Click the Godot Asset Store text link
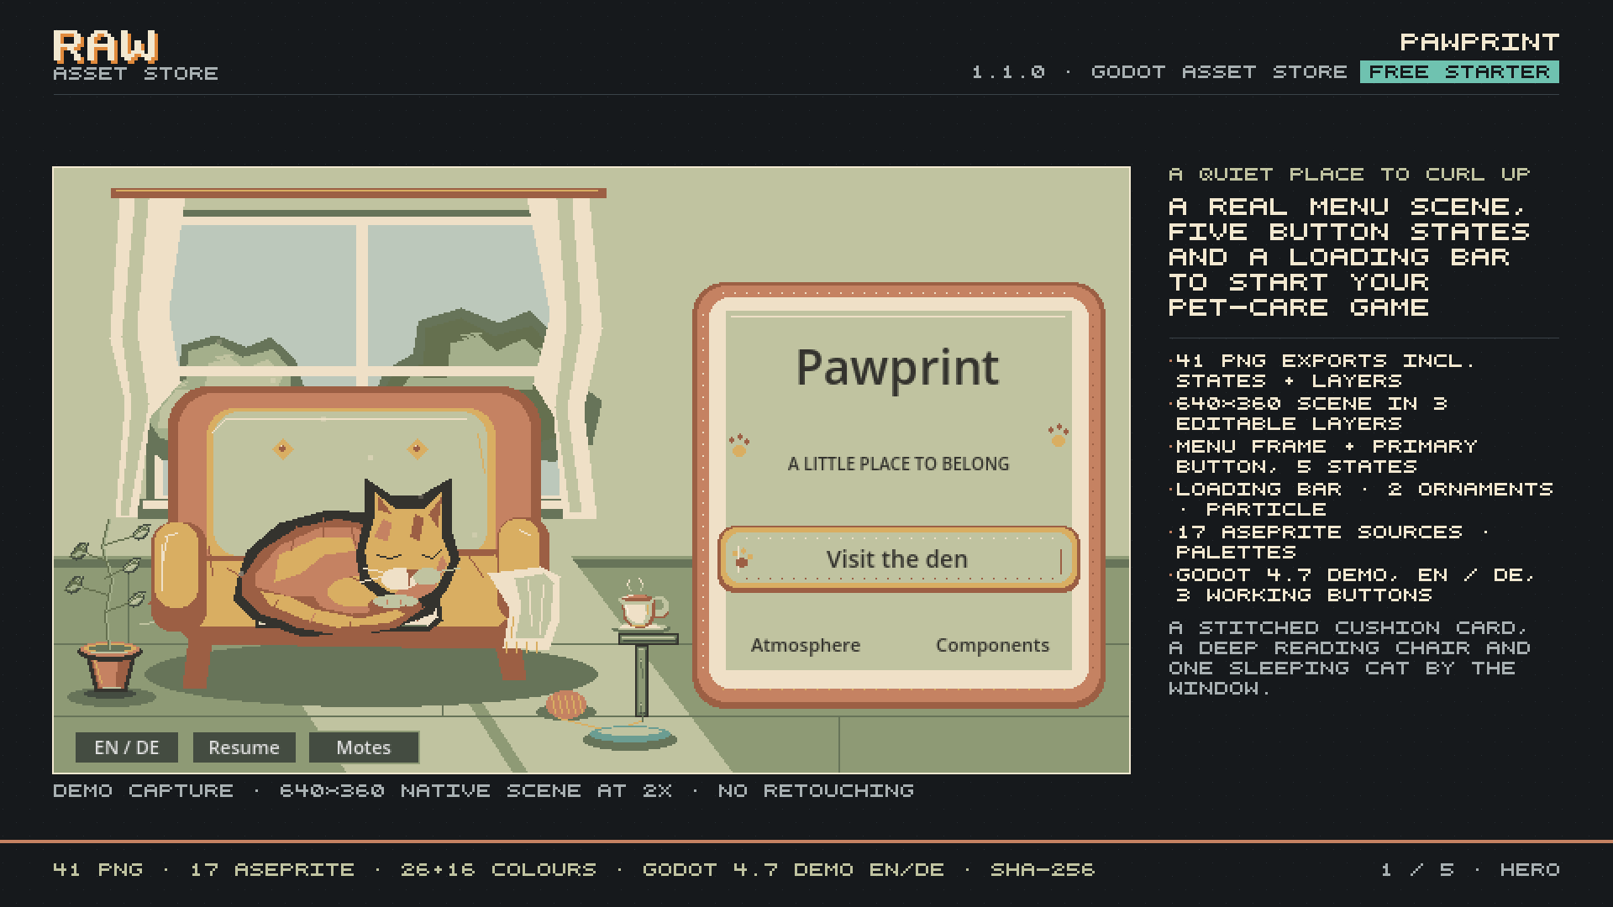The height and width of the screenshot is (907, 1613). (x=1219, y=72)
